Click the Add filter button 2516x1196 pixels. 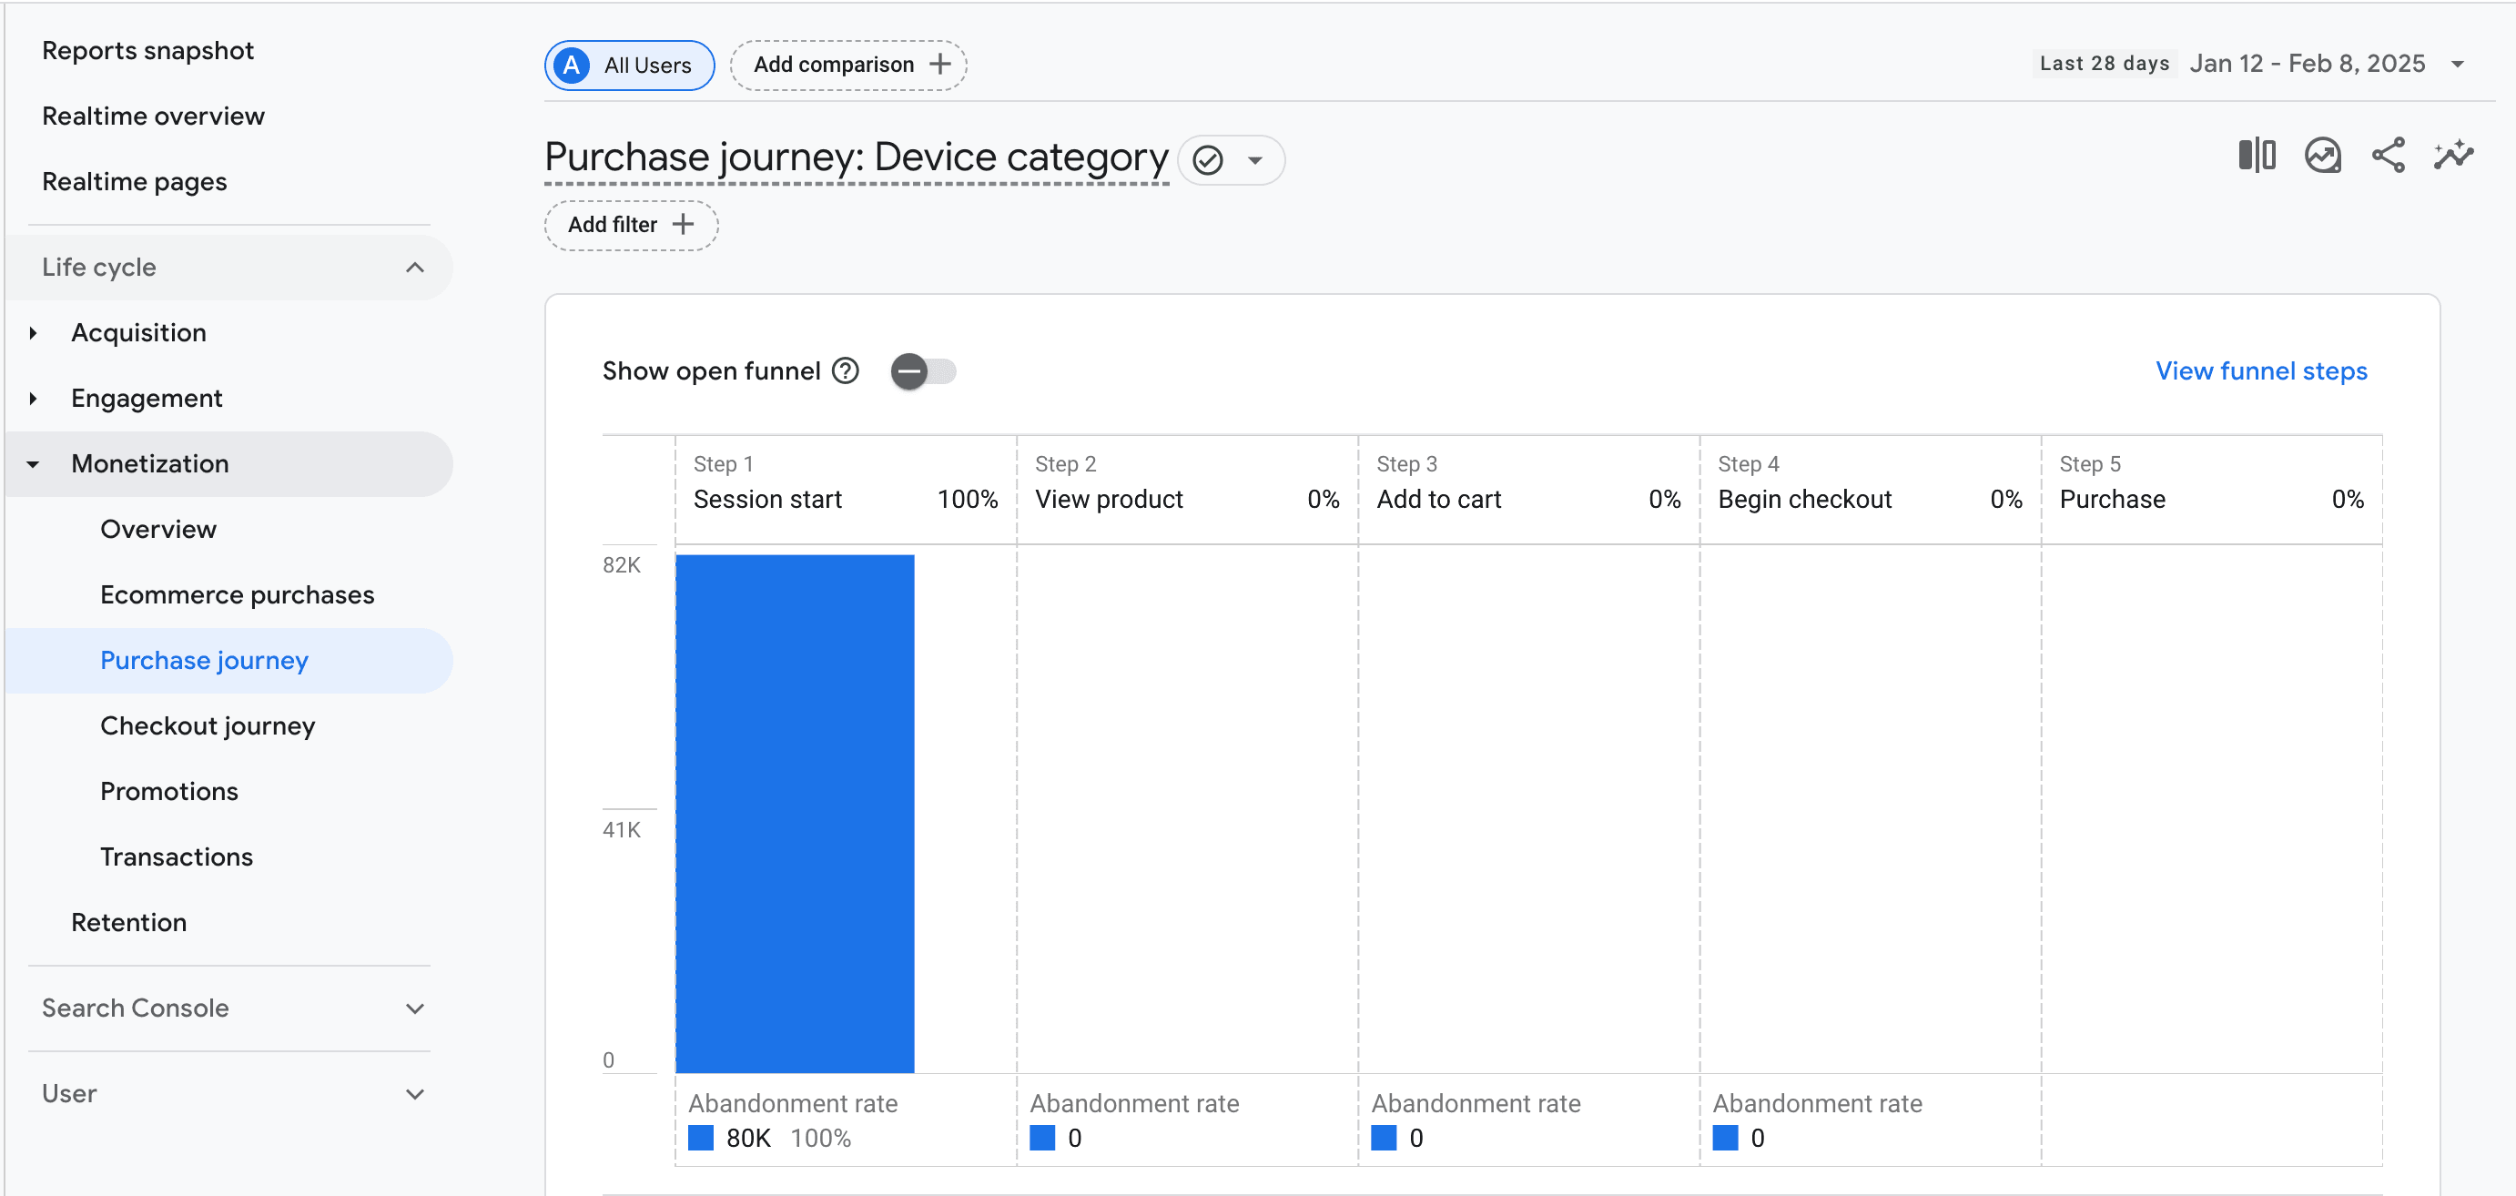(x=631, y=225)
